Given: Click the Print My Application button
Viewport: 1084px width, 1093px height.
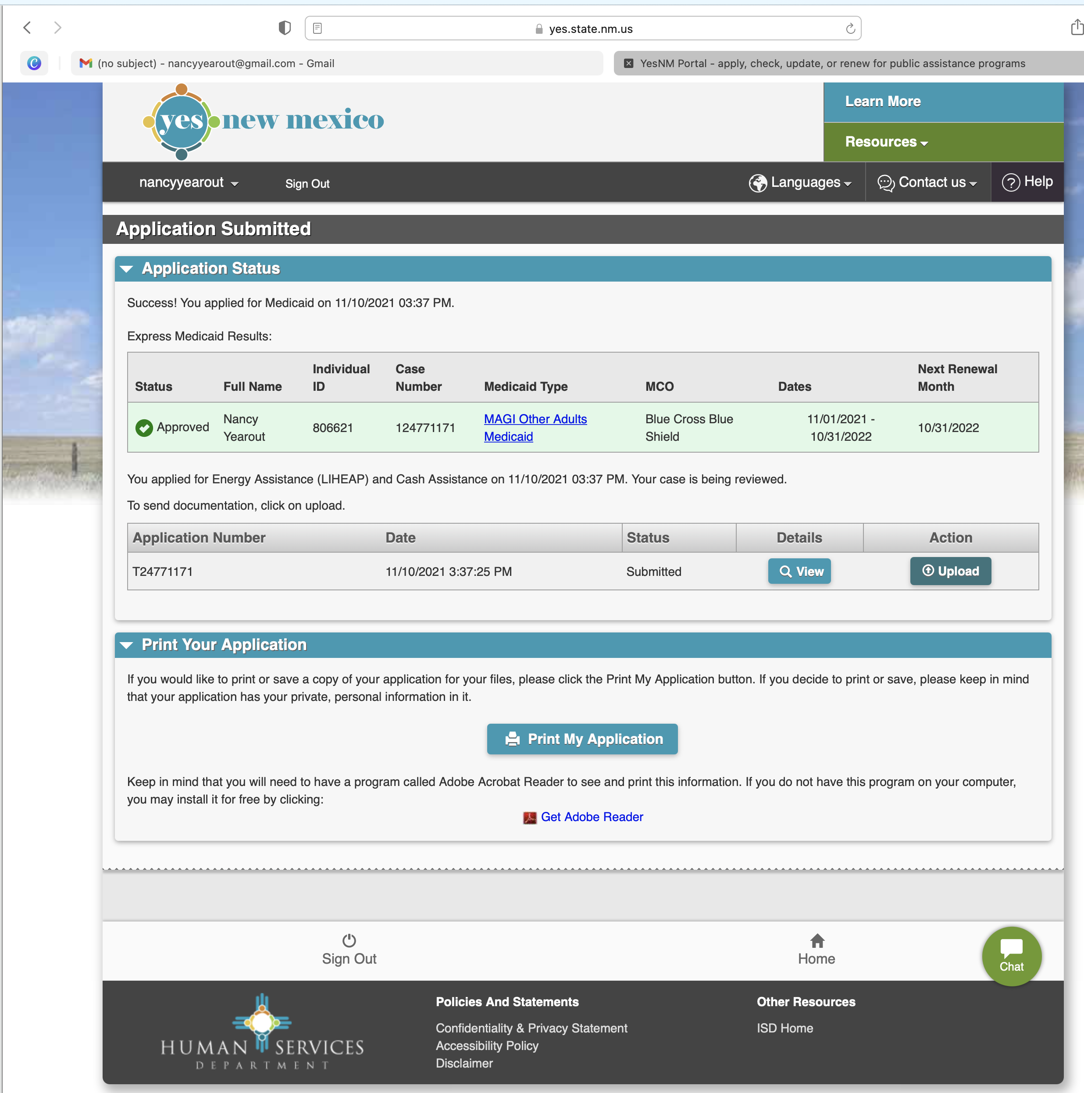Looking at the screenshot, I should (x=582, y=739).
